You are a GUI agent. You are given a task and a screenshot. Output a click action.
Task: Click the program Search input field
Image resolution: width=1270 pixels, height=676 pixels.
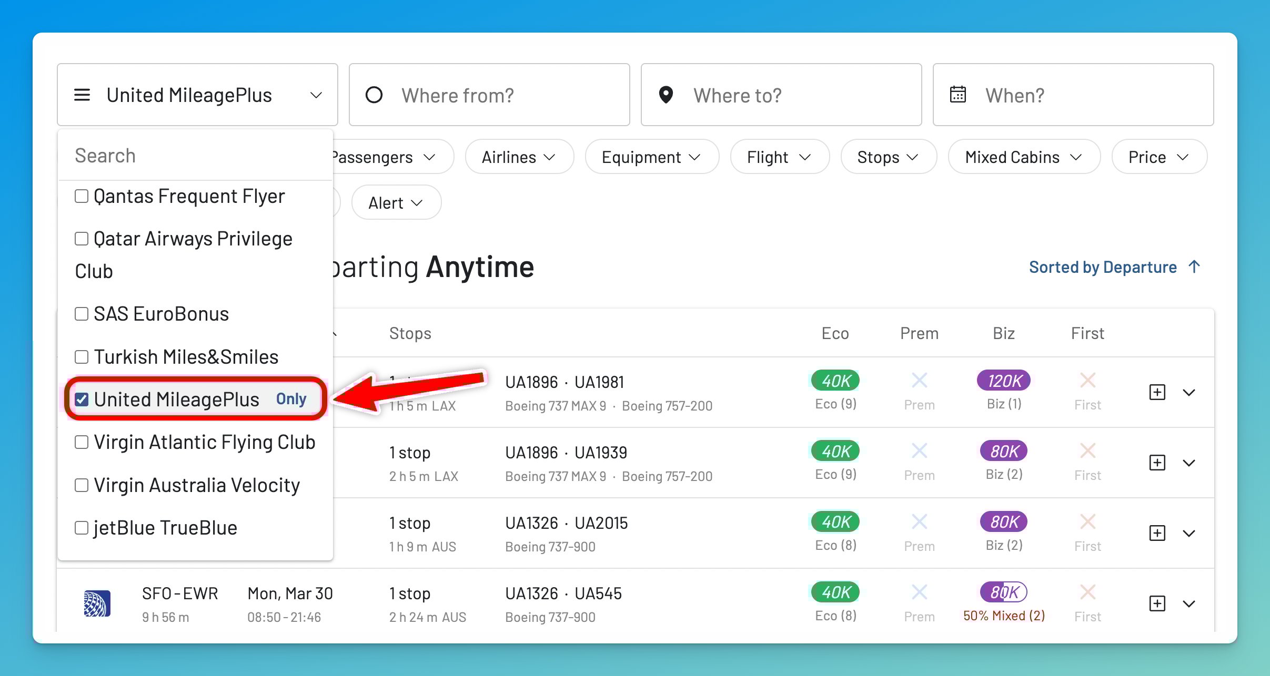pos(195,156)
